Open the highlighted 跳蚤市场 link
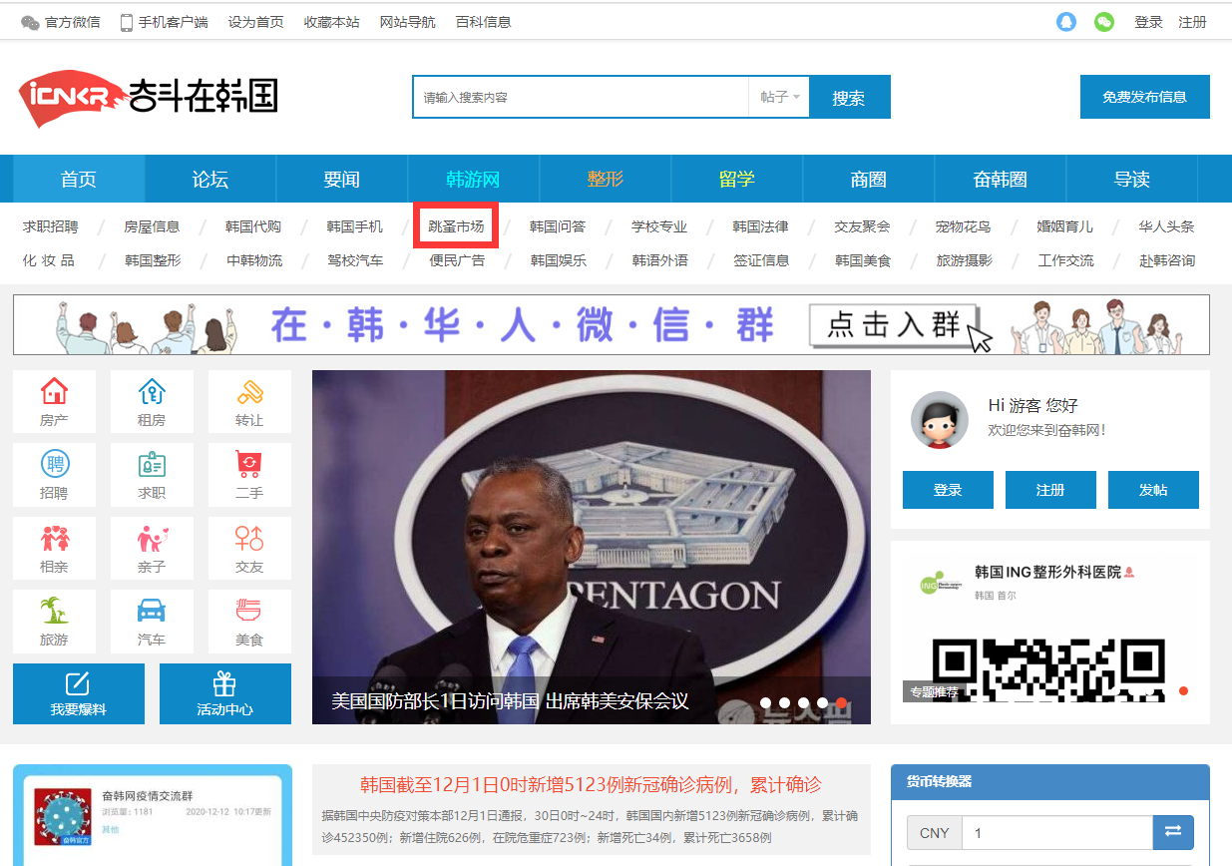Image resolution: width=1232 pixels, height=866 pixels. point(456,226)
